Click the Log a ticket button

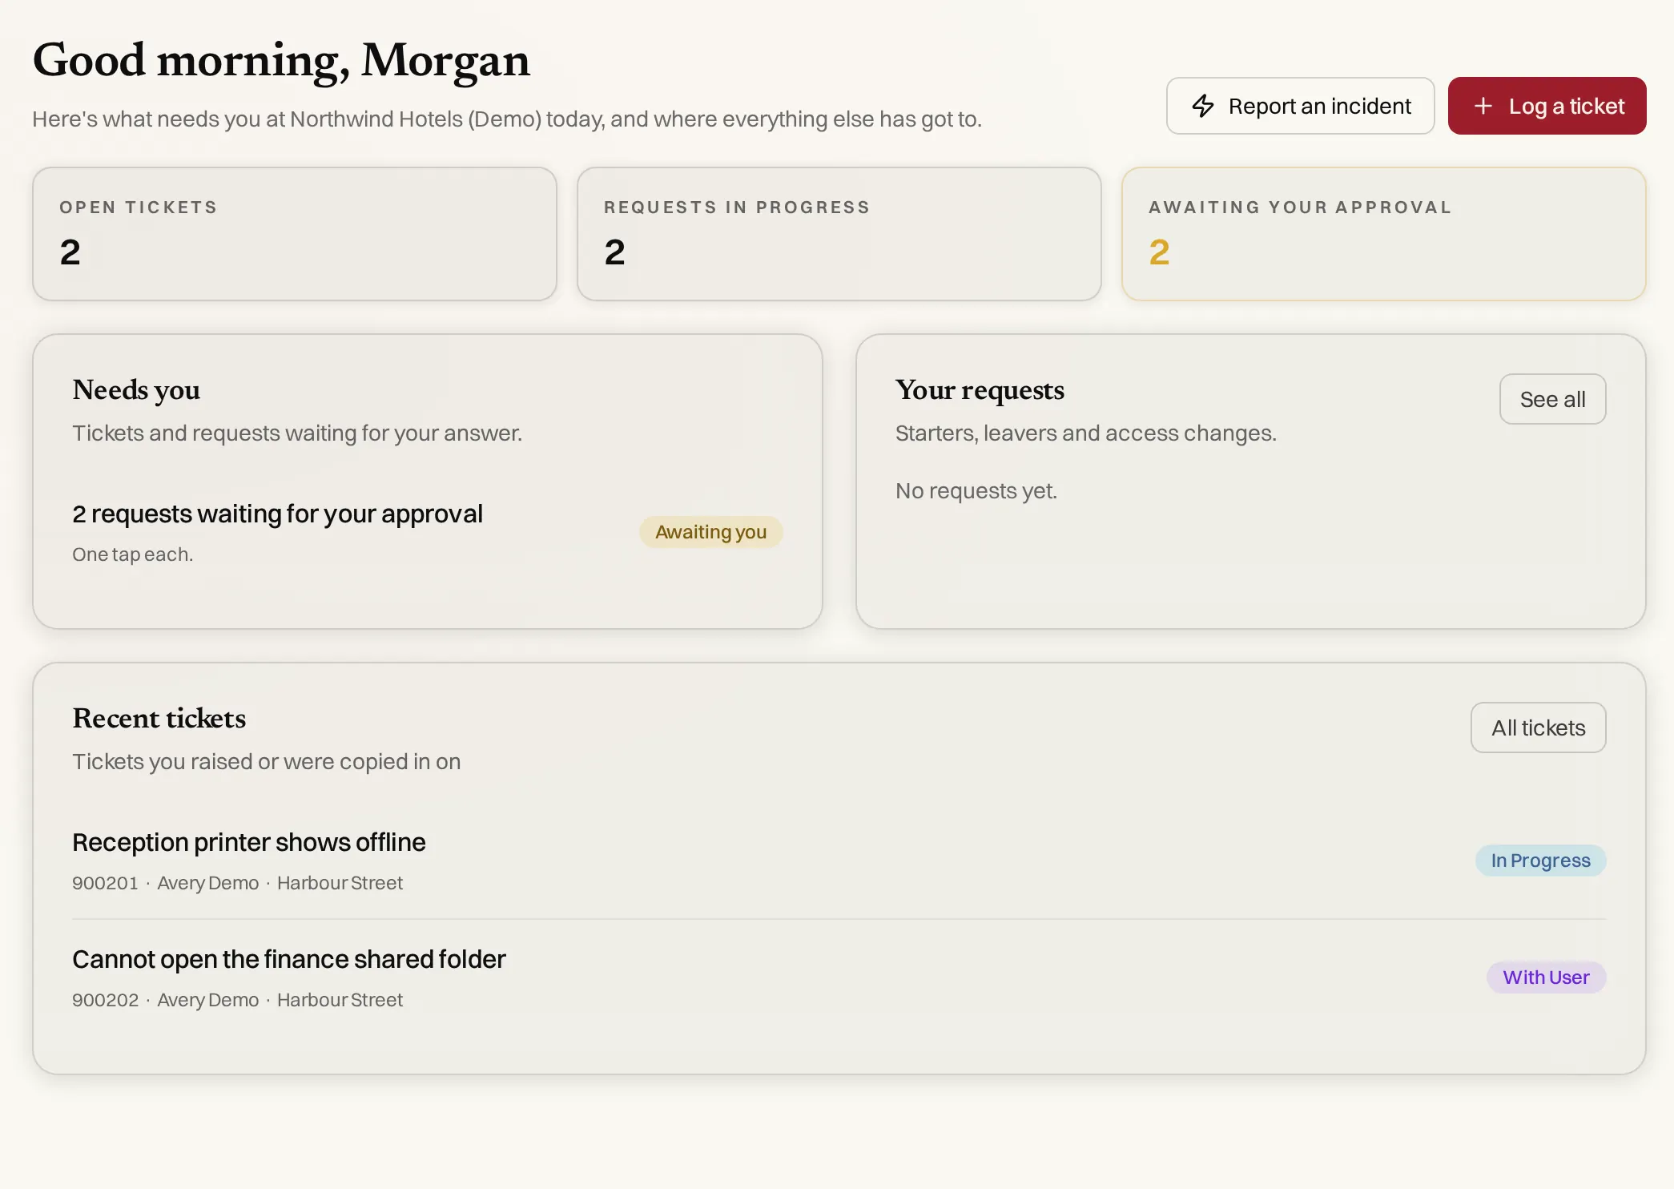pyautogui.click(x=1547, y=106)
